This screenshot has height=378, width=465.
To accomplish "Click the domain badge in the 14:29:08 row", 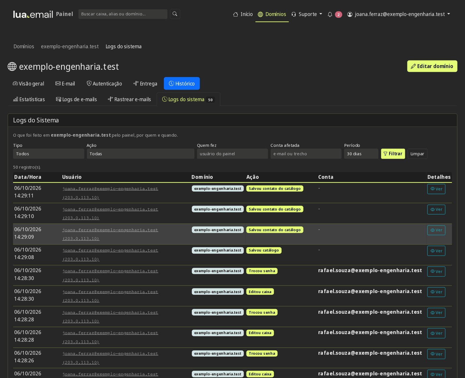I will 218,250.
